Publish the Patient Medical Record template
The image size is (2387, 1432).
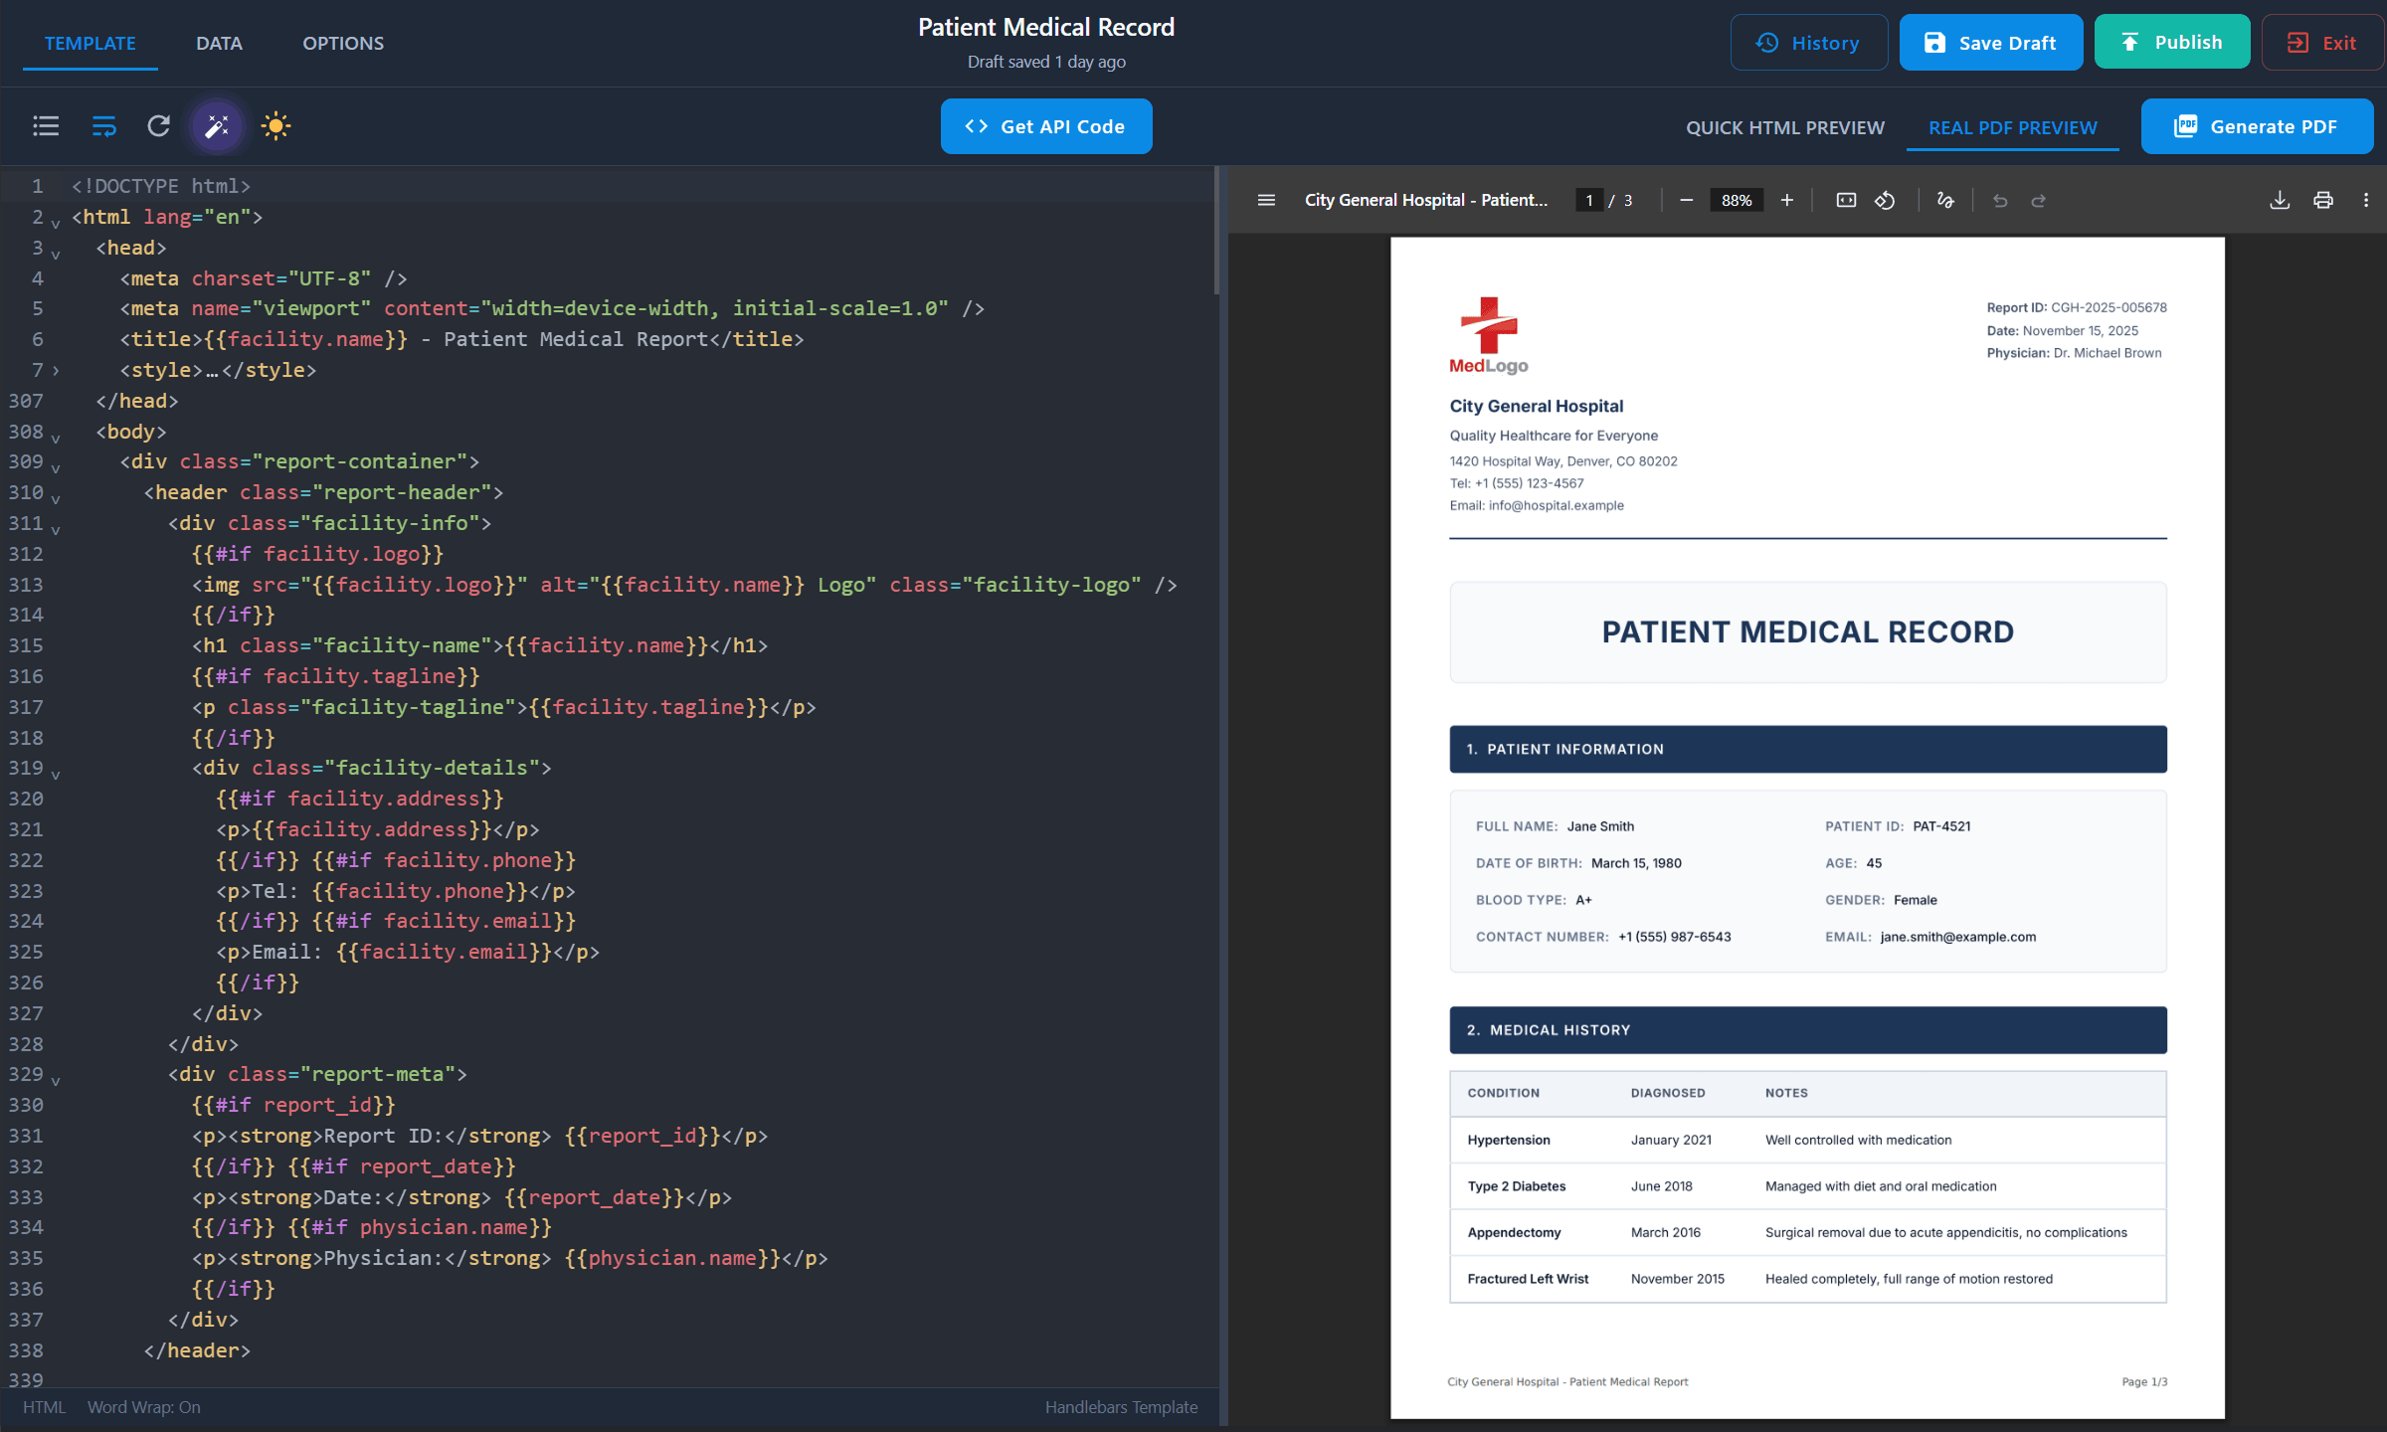(x=2172, y=42)
